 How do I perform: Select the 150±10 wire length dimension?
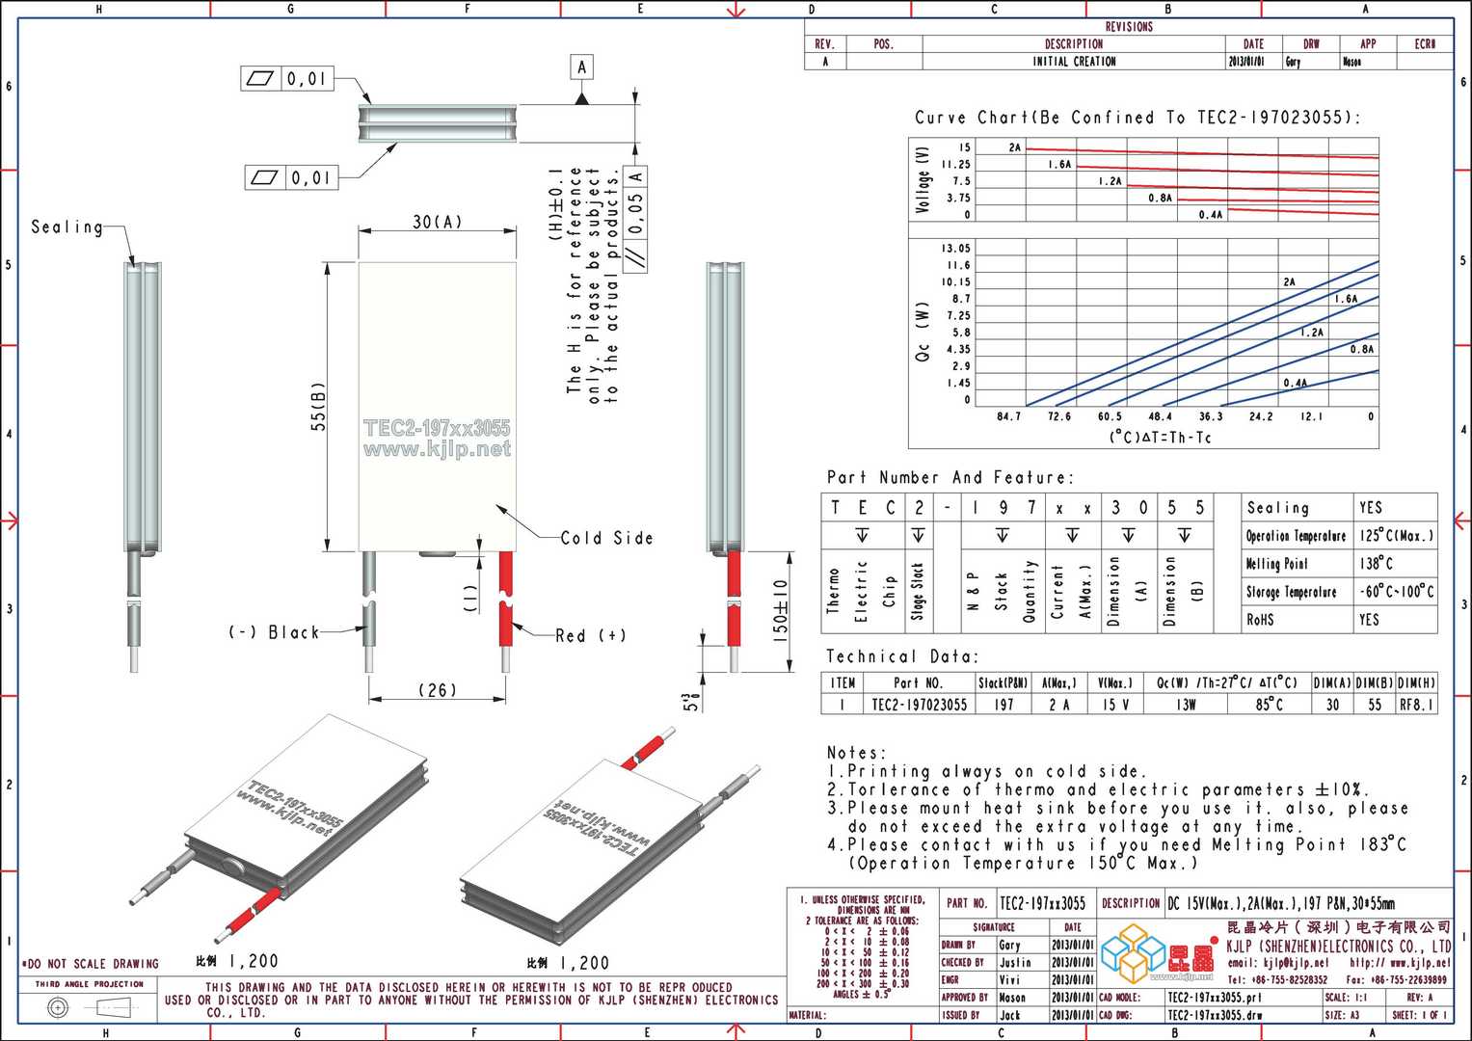pyautogui.click(x=781, y=610)
